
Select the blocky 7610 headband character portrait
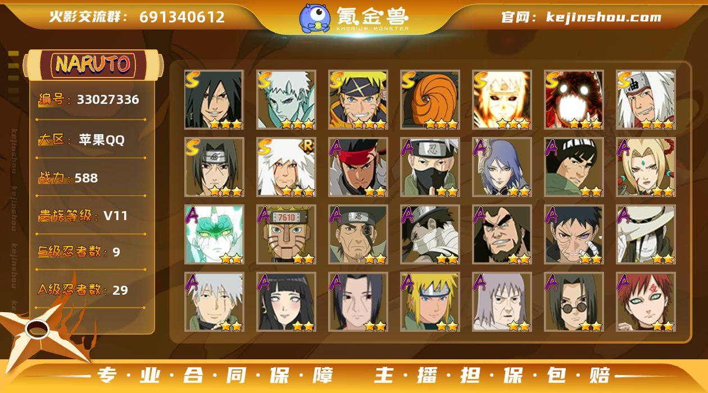286,234
